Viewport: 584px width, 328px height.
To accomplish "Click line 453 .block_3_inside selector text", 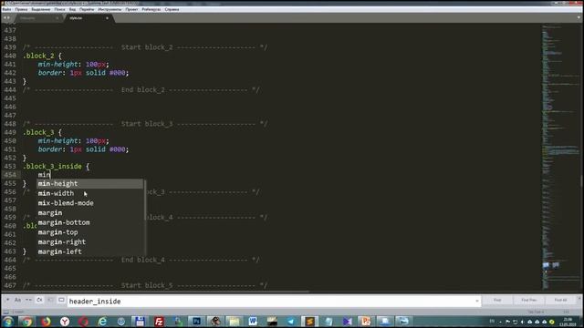I will (x=52, y=166).
